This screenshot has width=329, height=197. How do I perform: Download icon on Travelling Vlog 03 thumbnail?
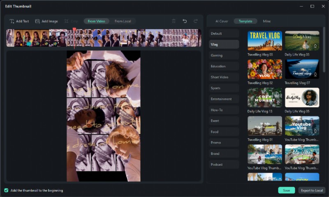[278, 46]
